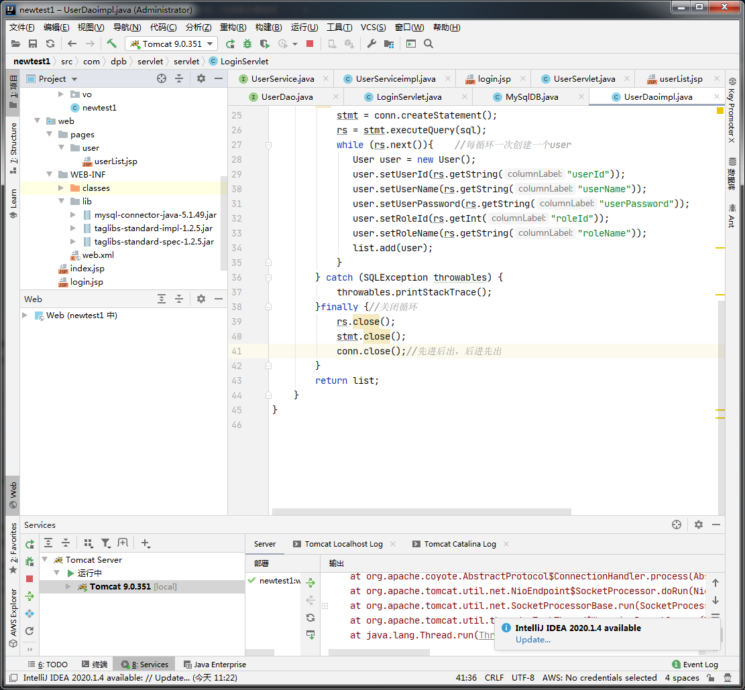
Task: Open Search Everywhere magnifier icon
Action: point(428,44)
